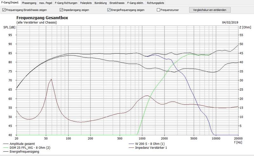Open the Phasengang tab
Viewport: 254px width, 156px height.
[29, 3]
